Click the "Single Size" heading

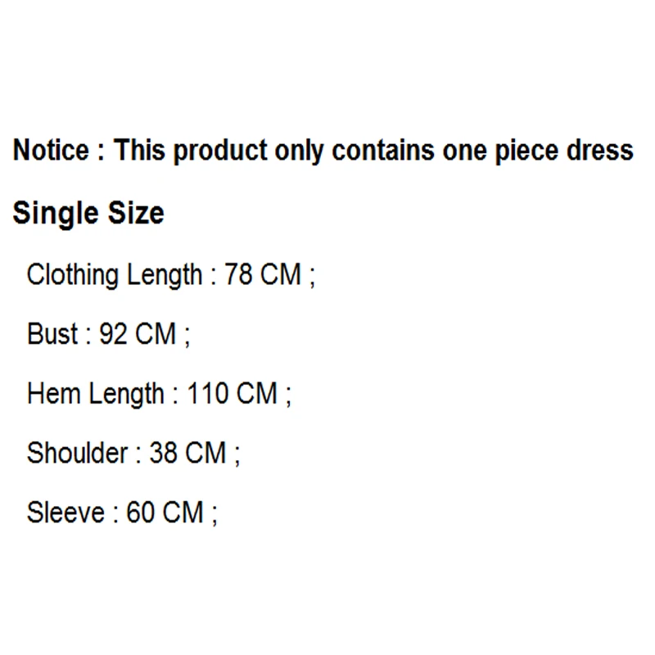pos(88,214)
